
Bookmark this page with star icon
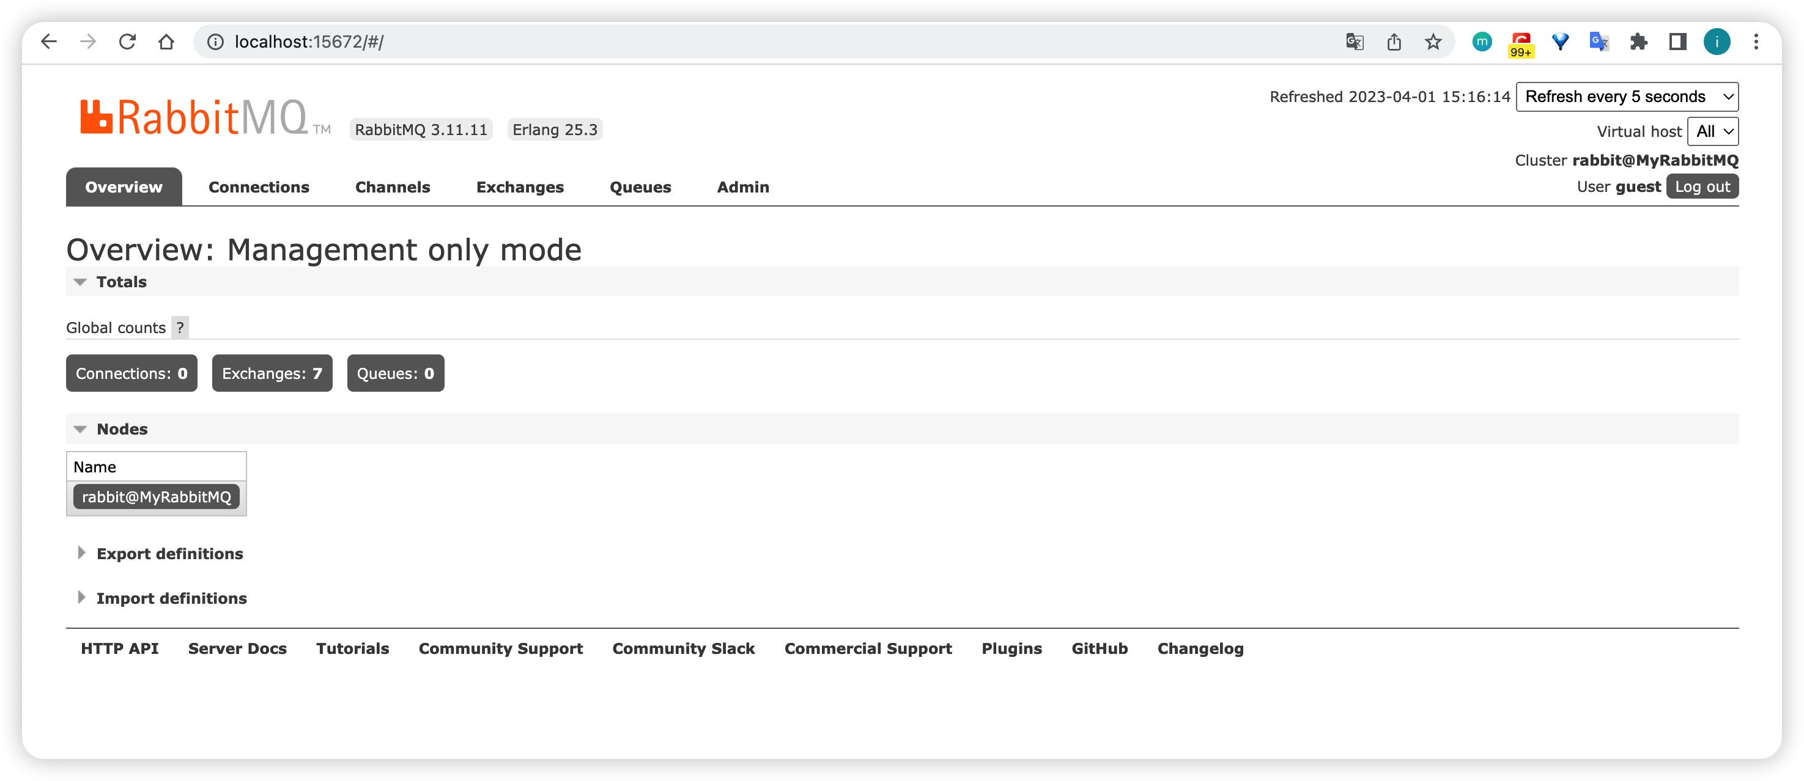pos(1433,42)
